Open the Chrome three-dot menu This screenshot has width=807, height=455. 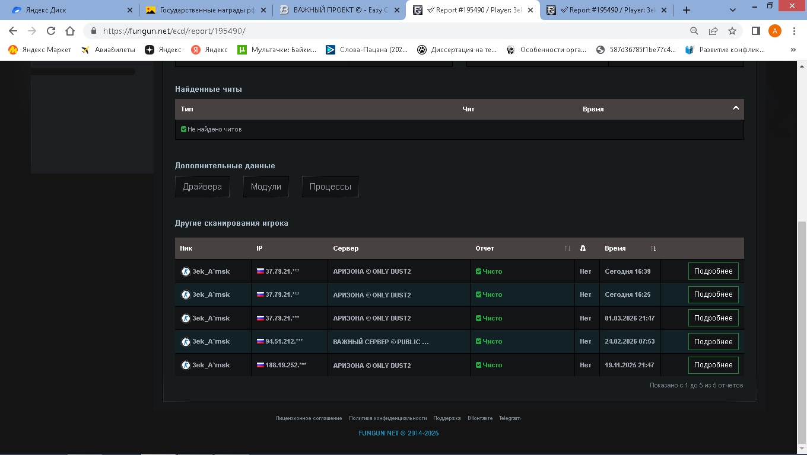794,31
